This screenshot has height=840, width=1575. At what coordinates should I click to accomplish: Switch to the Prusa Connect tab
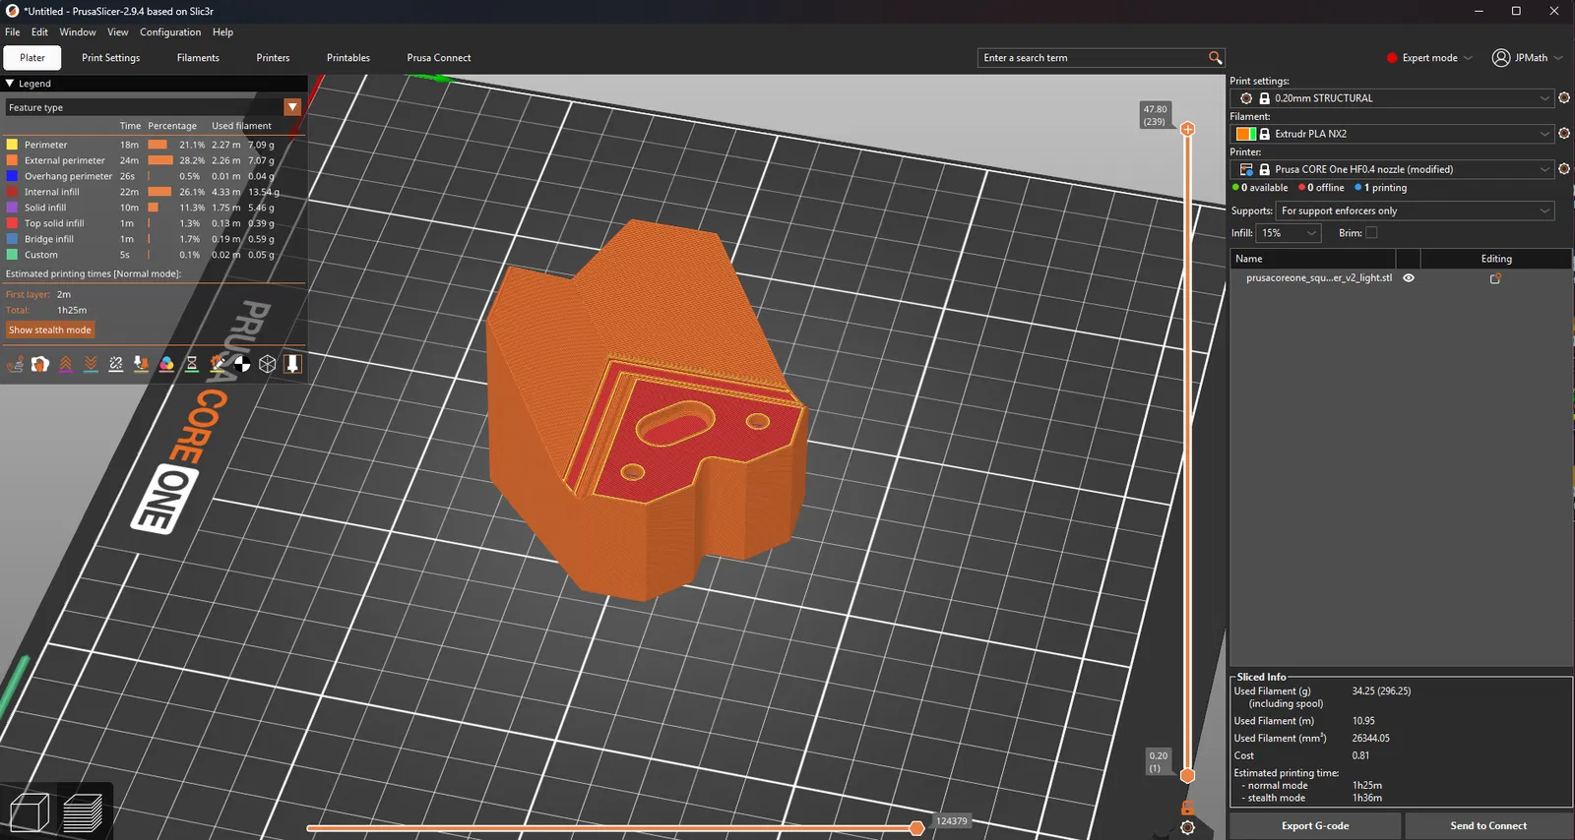coord(439,58)
